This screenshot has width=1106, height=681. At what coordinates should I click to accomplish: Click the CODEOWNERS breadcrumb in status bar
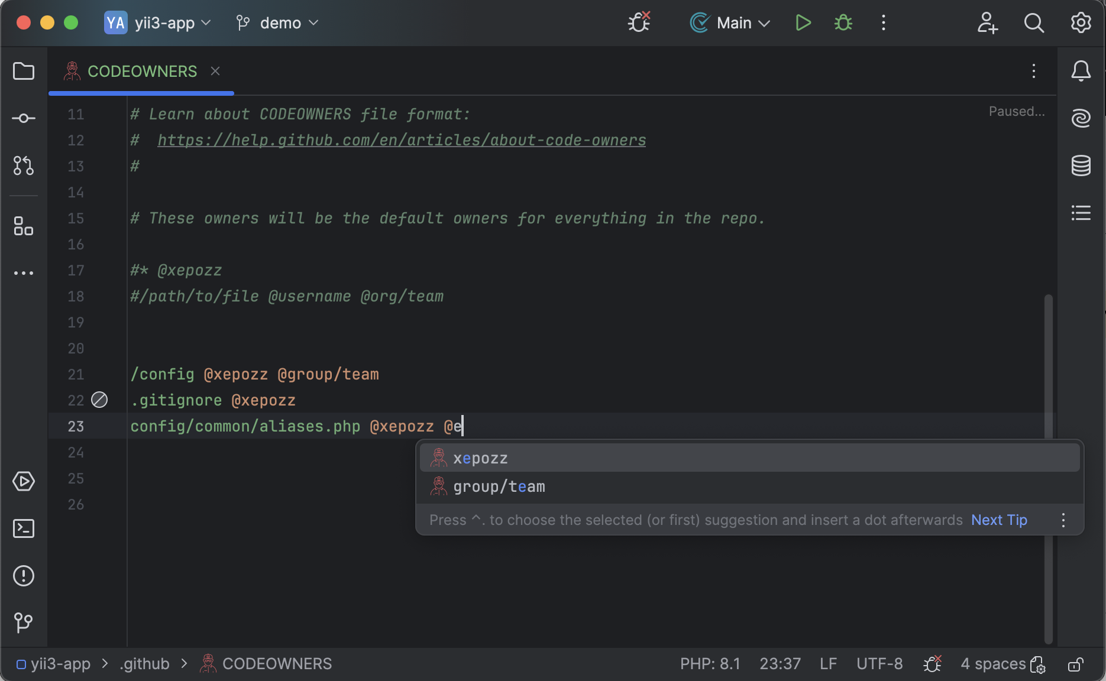(266, 664)
